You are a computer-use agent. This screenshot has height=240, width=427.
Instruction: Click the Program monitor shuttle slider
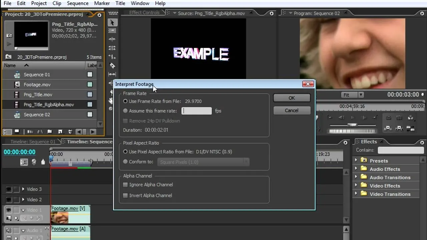pos(352,125)
